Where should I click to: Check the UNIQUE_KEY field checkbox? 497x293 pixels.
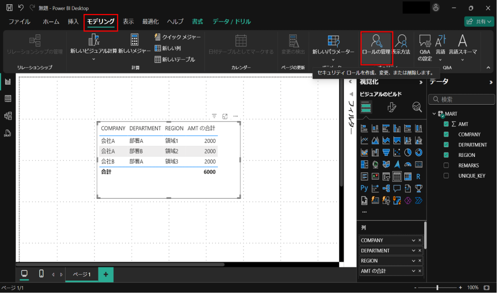[446, 176]
